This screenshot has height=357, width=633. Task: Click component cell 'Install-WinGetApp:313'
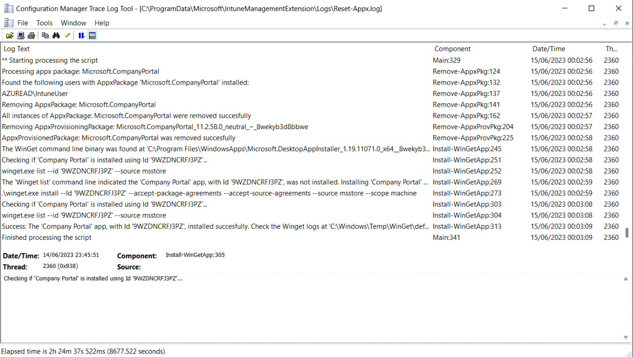[x=467, y=226]
